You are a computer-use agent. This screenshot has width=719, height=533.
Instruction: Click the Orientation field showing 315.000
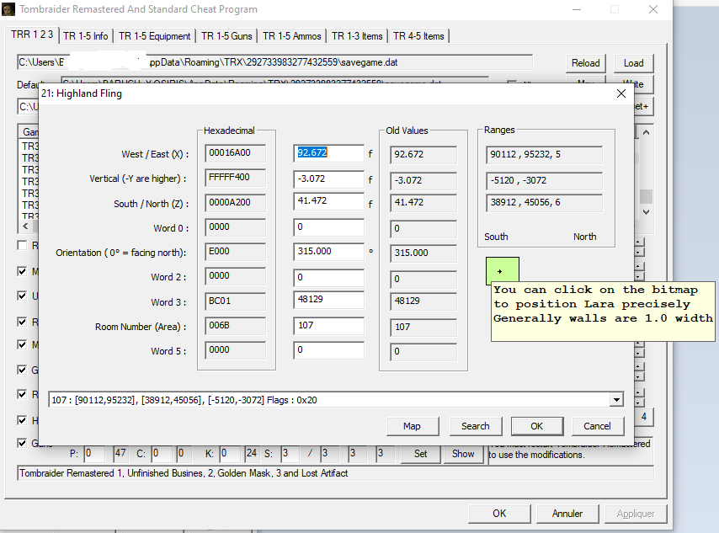point(329,252)
